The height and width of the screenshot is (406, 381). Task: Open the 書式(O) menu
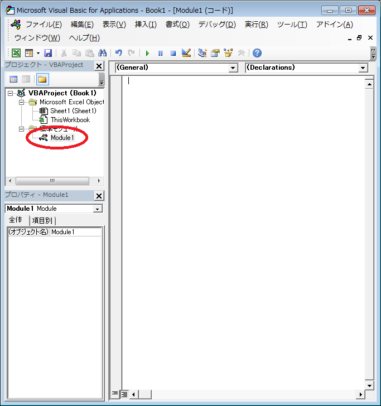pos(178,25)
